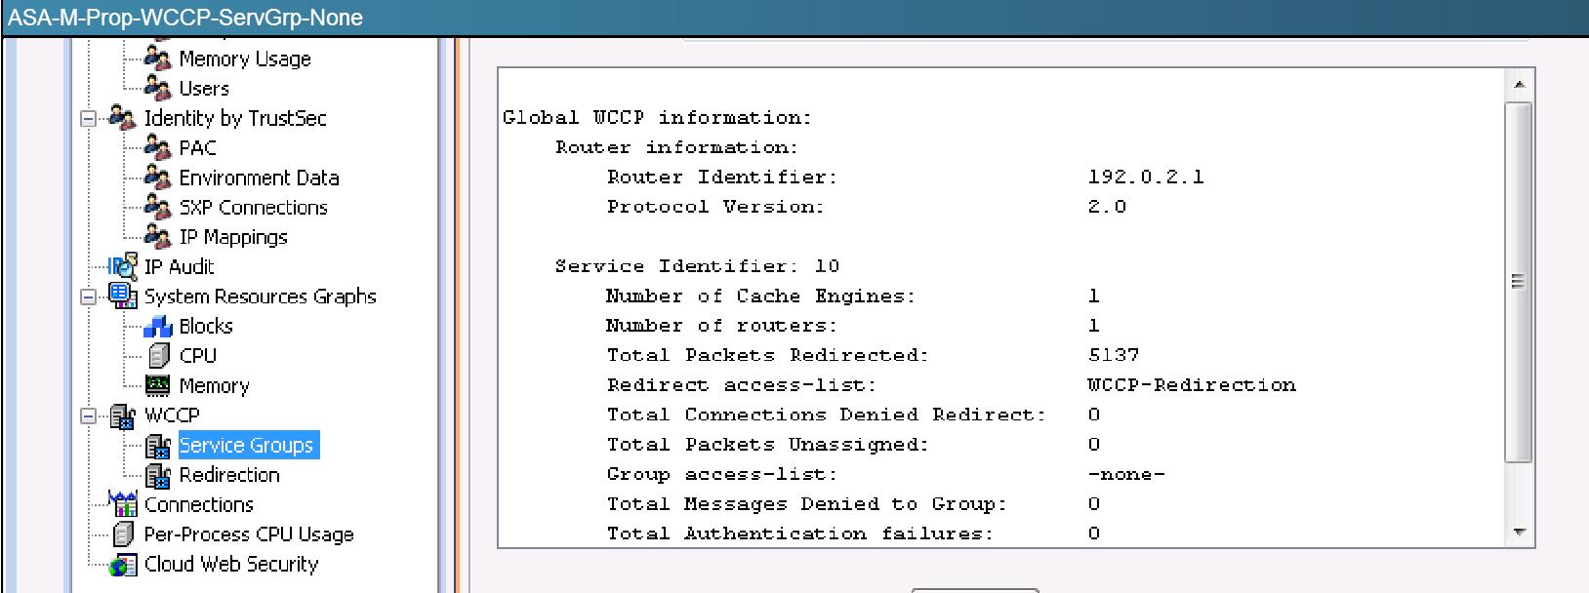The height and width of the screenshot is (593, 1589).
Task: Click the output scrollbar down arrow
Action: (1519, 533)
